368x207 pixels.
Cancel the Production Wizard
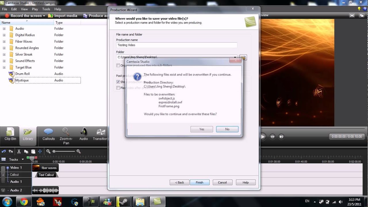coord(222,182)
